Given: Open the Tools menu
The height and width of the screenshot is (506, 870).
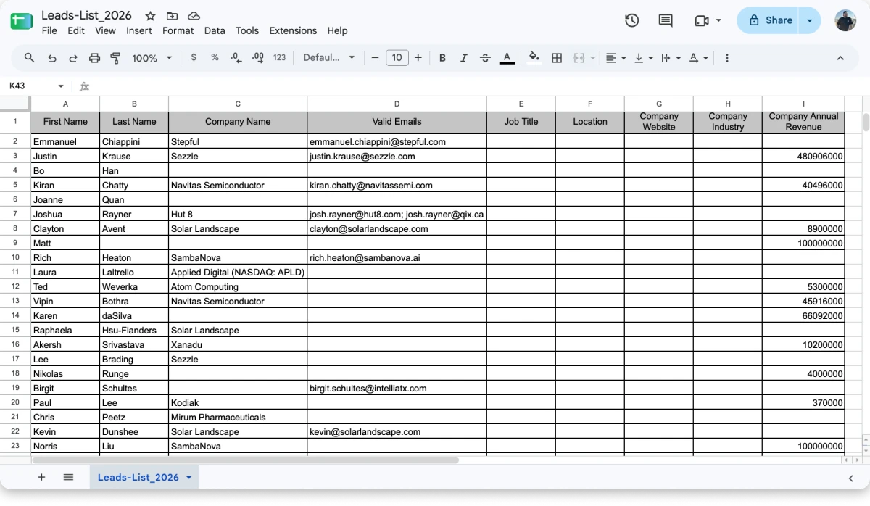Looking at the screenshot, I should (247, 30).
